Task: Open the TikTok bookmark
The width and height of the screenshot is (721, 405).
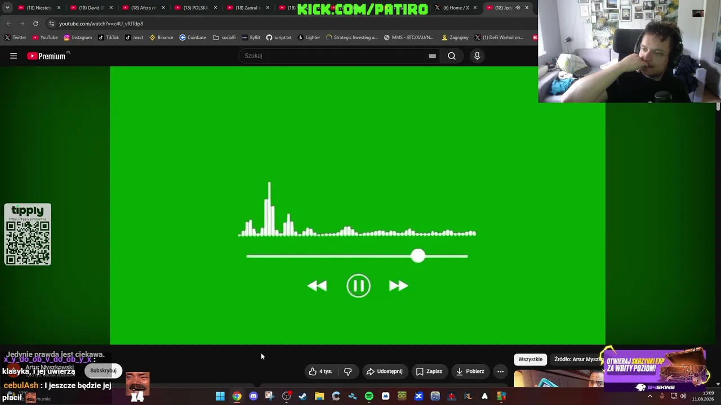Action: pos(109,38)
